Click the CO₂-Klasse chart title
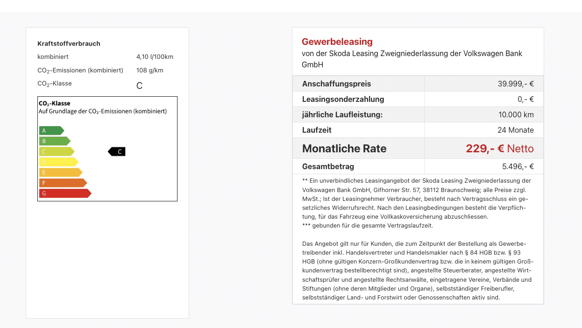Viewport: 582px width, 328px height. (x=55, y=103)
